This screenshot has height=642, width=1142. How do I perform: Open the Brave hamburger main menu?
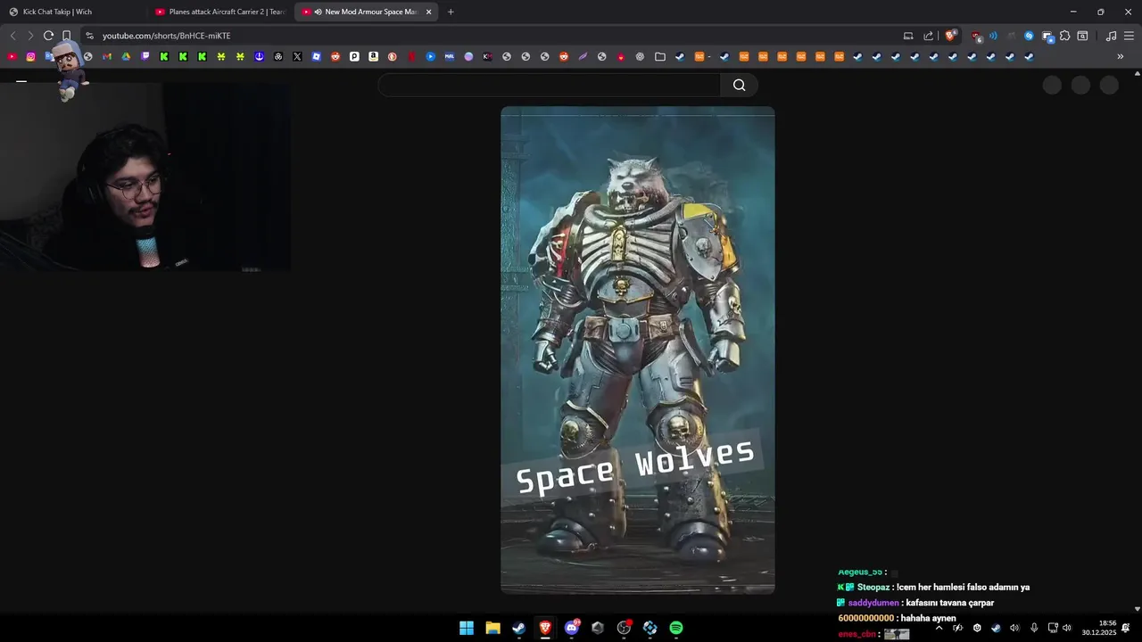pyautogui.click(x=1129, y=36)
